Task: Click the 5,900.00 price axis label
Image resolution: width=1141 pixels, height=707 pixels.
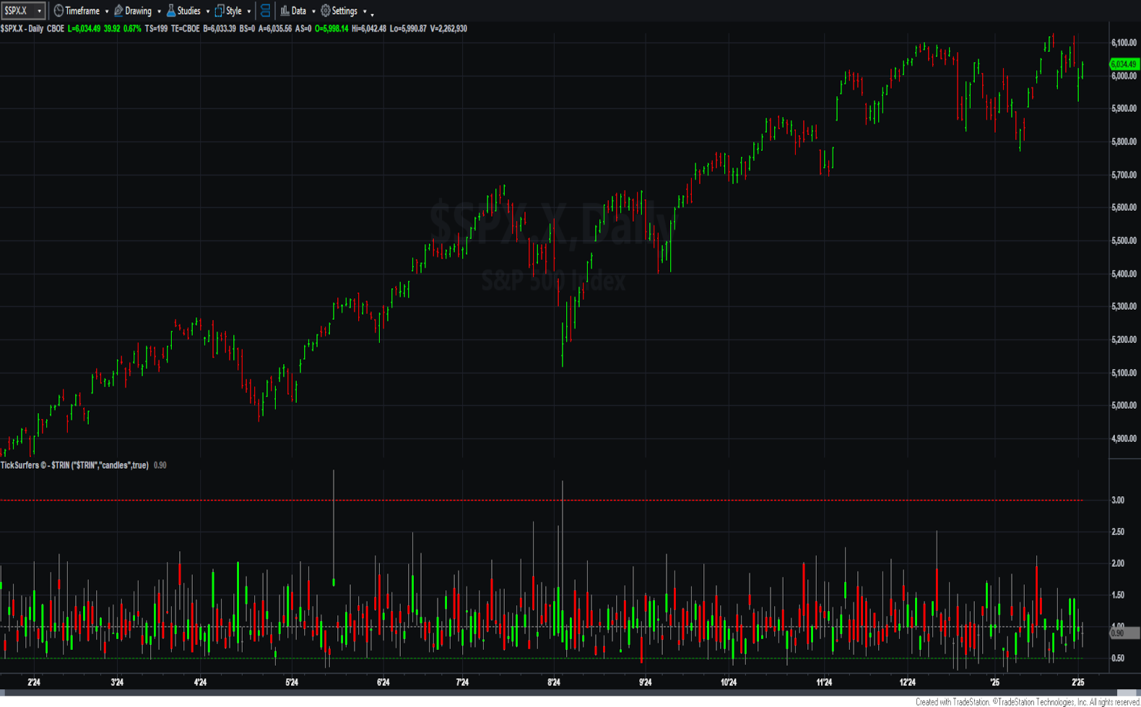Action: click(x=1124, y=109)
